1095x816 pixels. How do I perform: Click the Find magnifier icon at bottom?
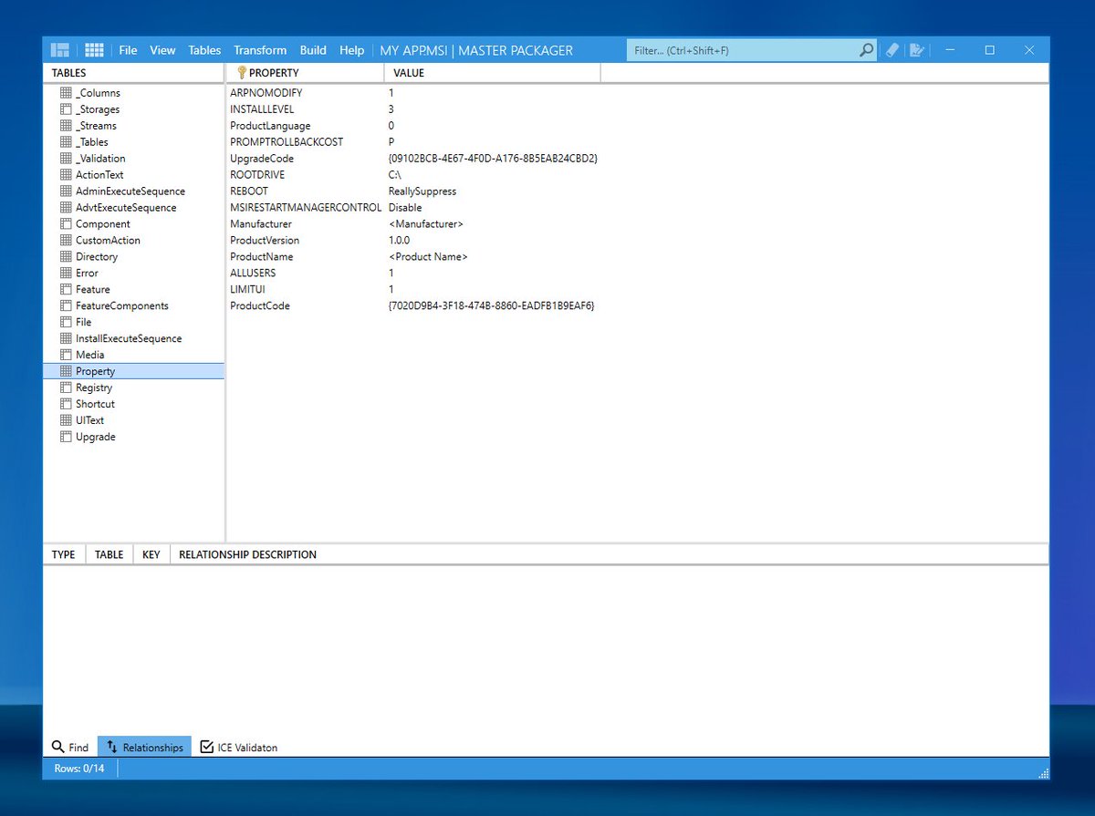tap(57, 746)
